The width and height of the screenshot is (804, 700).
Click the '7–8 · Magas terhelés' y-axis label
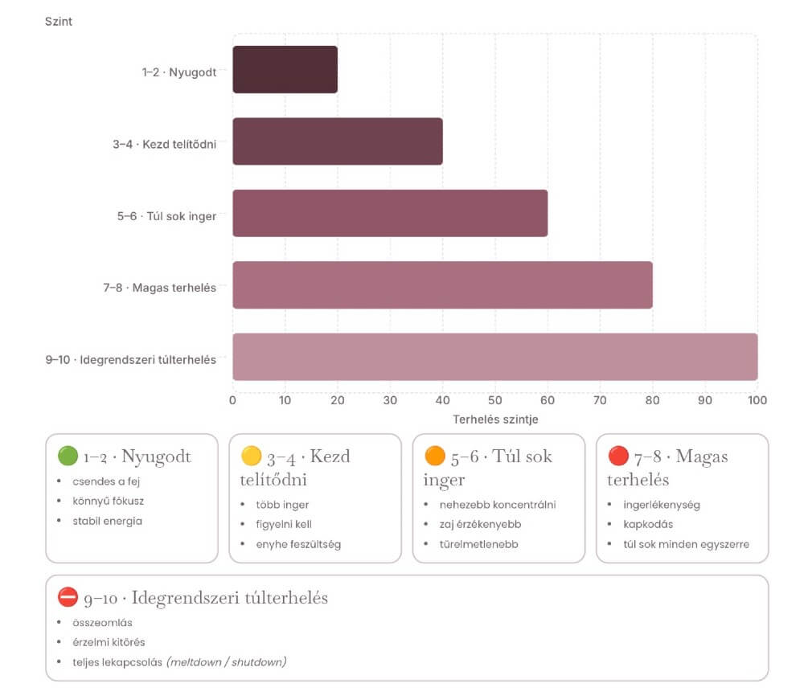(159, 288)
